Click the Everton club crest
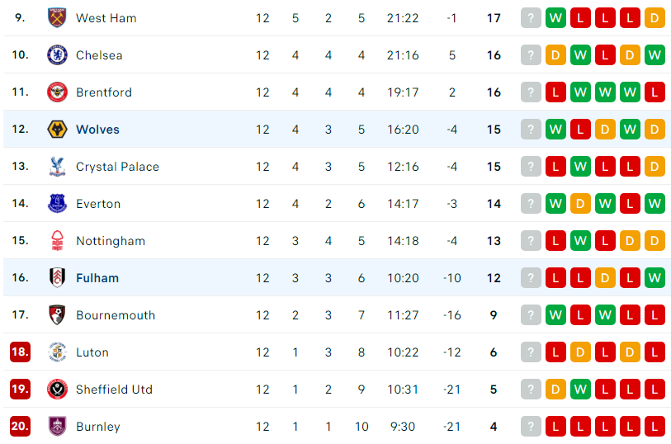Screen dimensions: 671x444 [57, 204]
